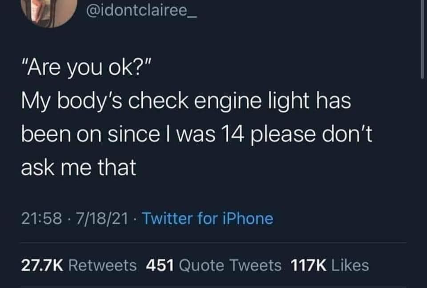Click the 117K likes count number

click(309, 265)
